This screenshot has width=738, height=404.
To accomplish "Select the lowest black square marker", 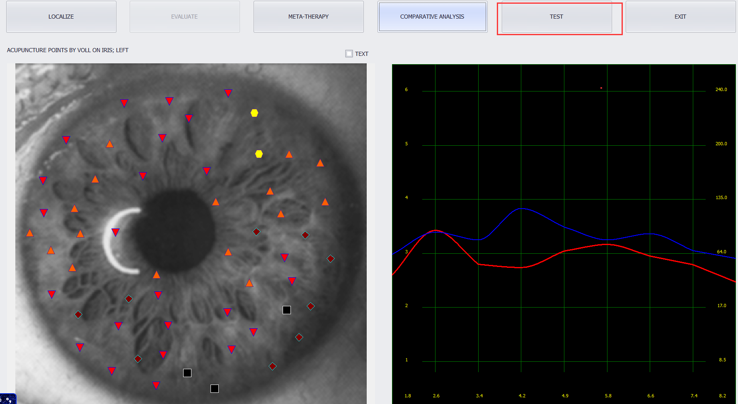I will click(x=215, y=389).
